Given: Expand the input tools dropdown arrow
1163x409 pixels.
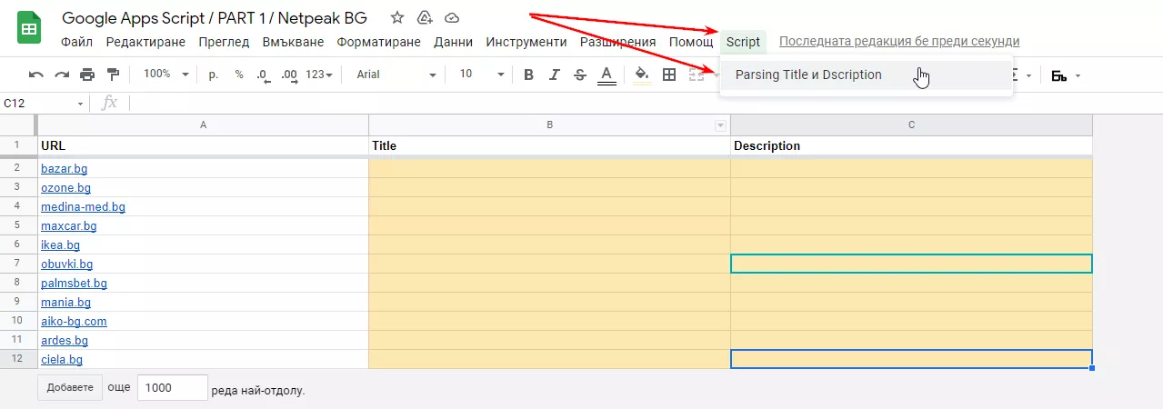Looking at the screenshot, I should (x=1078, y=75).
